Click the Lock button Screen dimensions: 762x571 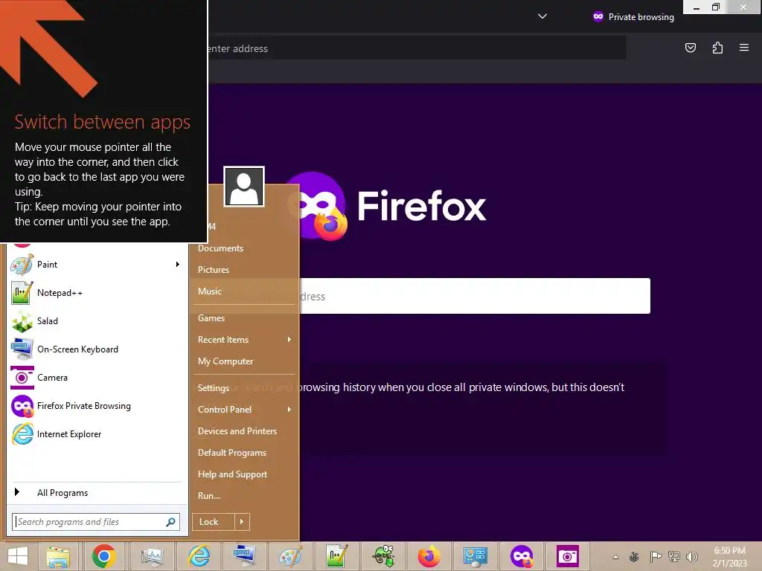point(214,522)
